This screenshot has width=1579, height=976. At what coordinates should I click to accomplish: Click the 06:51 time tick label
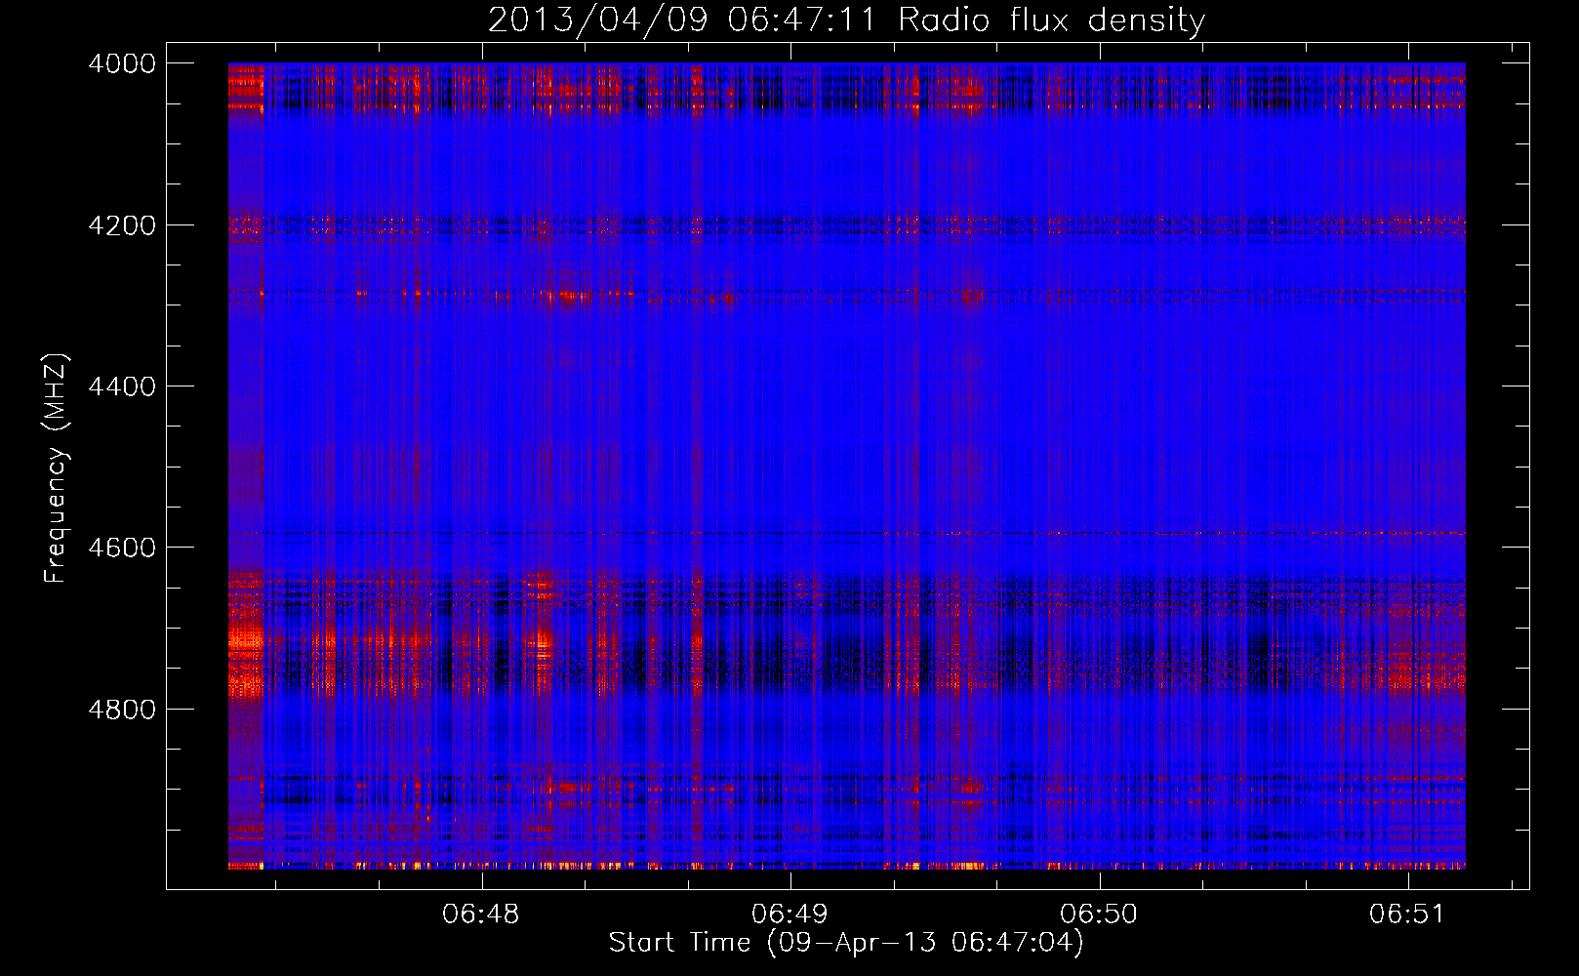(1407, 914)
